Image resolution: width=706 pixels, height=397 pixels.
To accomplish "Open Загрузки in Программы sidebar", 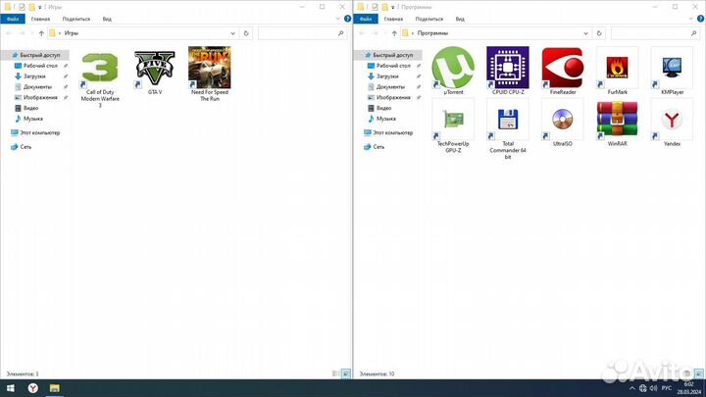I will [387, 76].
